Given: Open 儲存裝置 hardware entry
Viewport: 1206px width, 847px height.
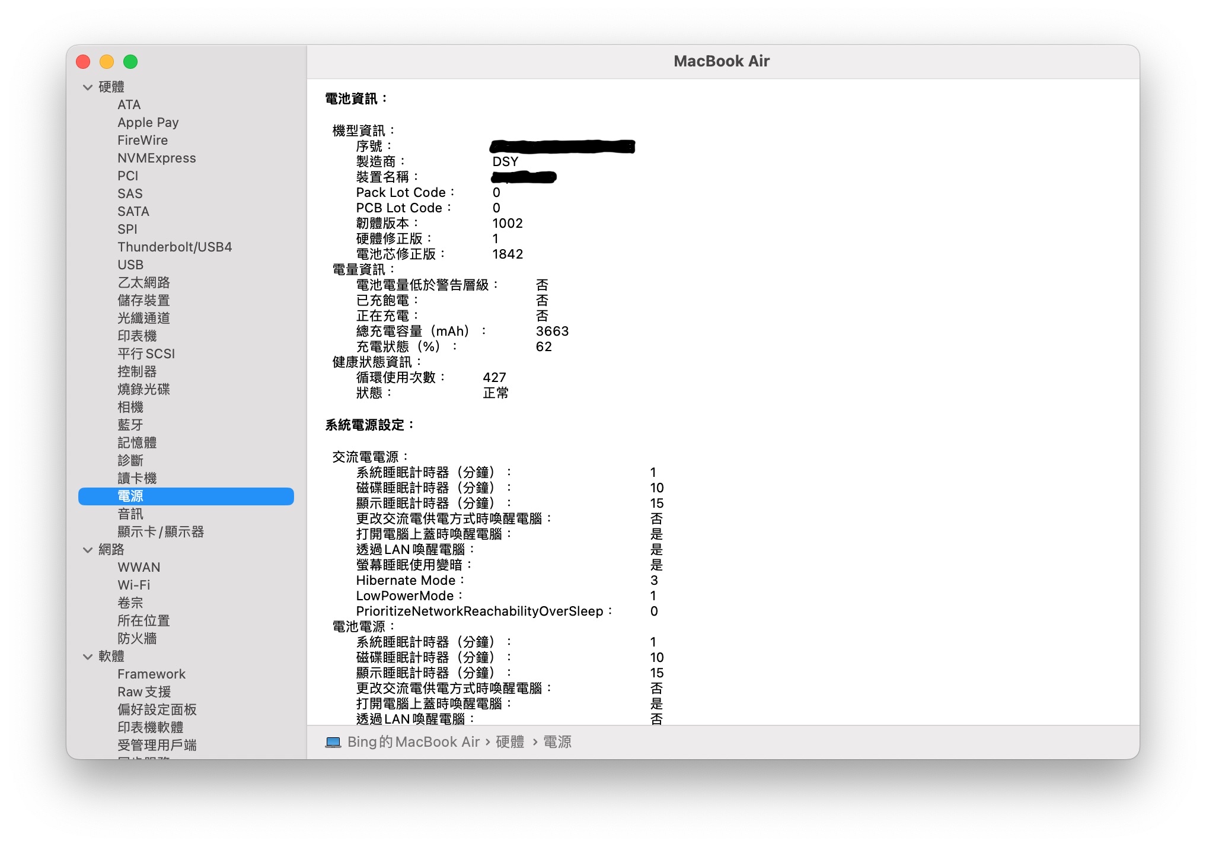Looking at the screenshot, I should click(144, 301).
